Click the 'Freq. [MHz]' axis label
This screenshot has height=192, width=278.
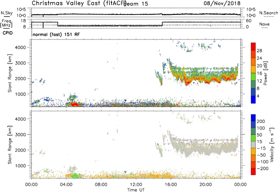(6, 24)
